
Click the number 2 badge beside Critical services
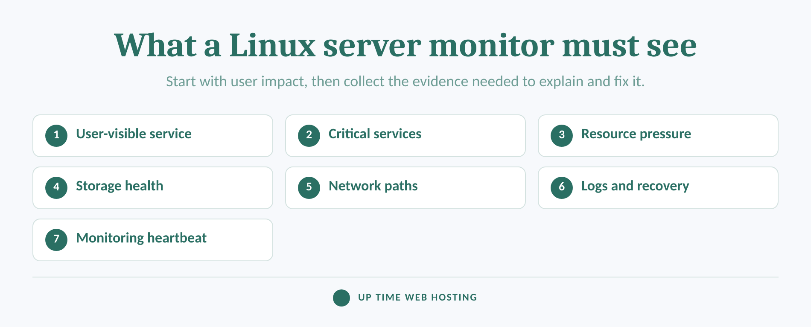(x=309, y=136)
